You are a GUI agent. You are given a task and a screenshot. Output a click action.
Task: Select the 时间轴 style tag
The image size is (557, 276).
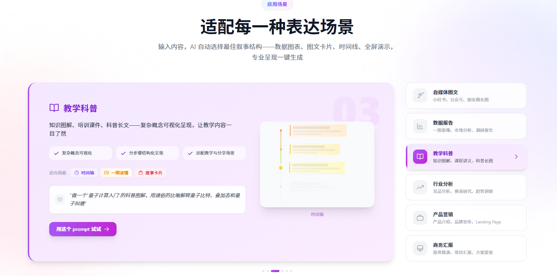pyautogui.click(x=84, y=173)
